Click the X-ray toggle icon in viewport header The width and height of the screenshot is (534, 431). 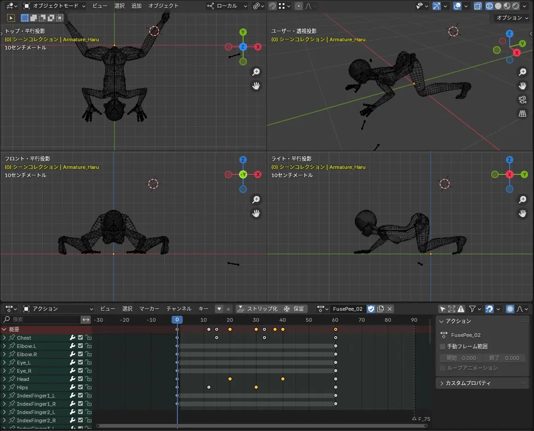pyautogui.click(x=478, y=6)
